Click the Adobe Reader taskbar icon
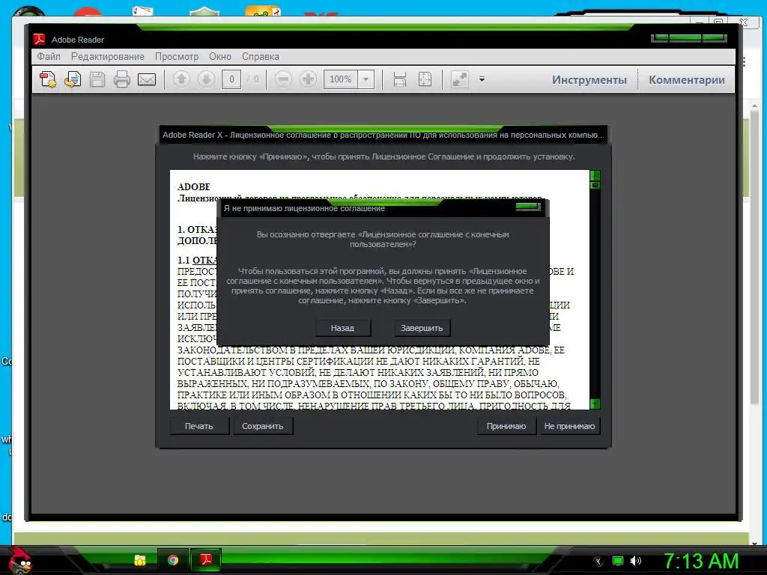The image size is (767, 575). (205, 560)
